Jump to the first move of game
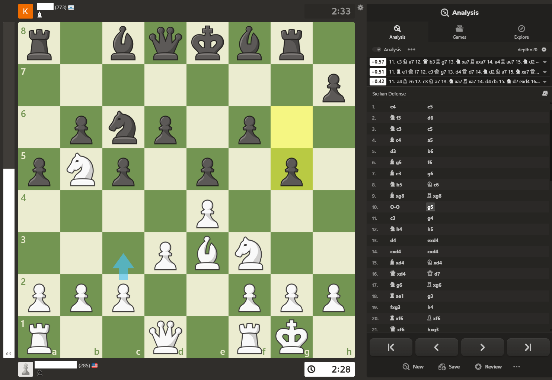The height and width of the screenshot is (380, 552). [391, 347]
